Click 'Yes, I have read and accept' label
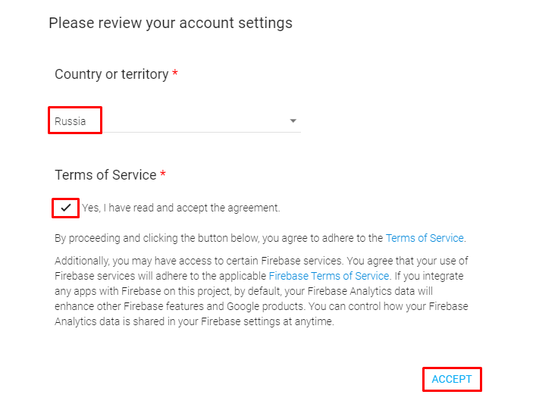The image size is (536, 404). tap(181, 208)
